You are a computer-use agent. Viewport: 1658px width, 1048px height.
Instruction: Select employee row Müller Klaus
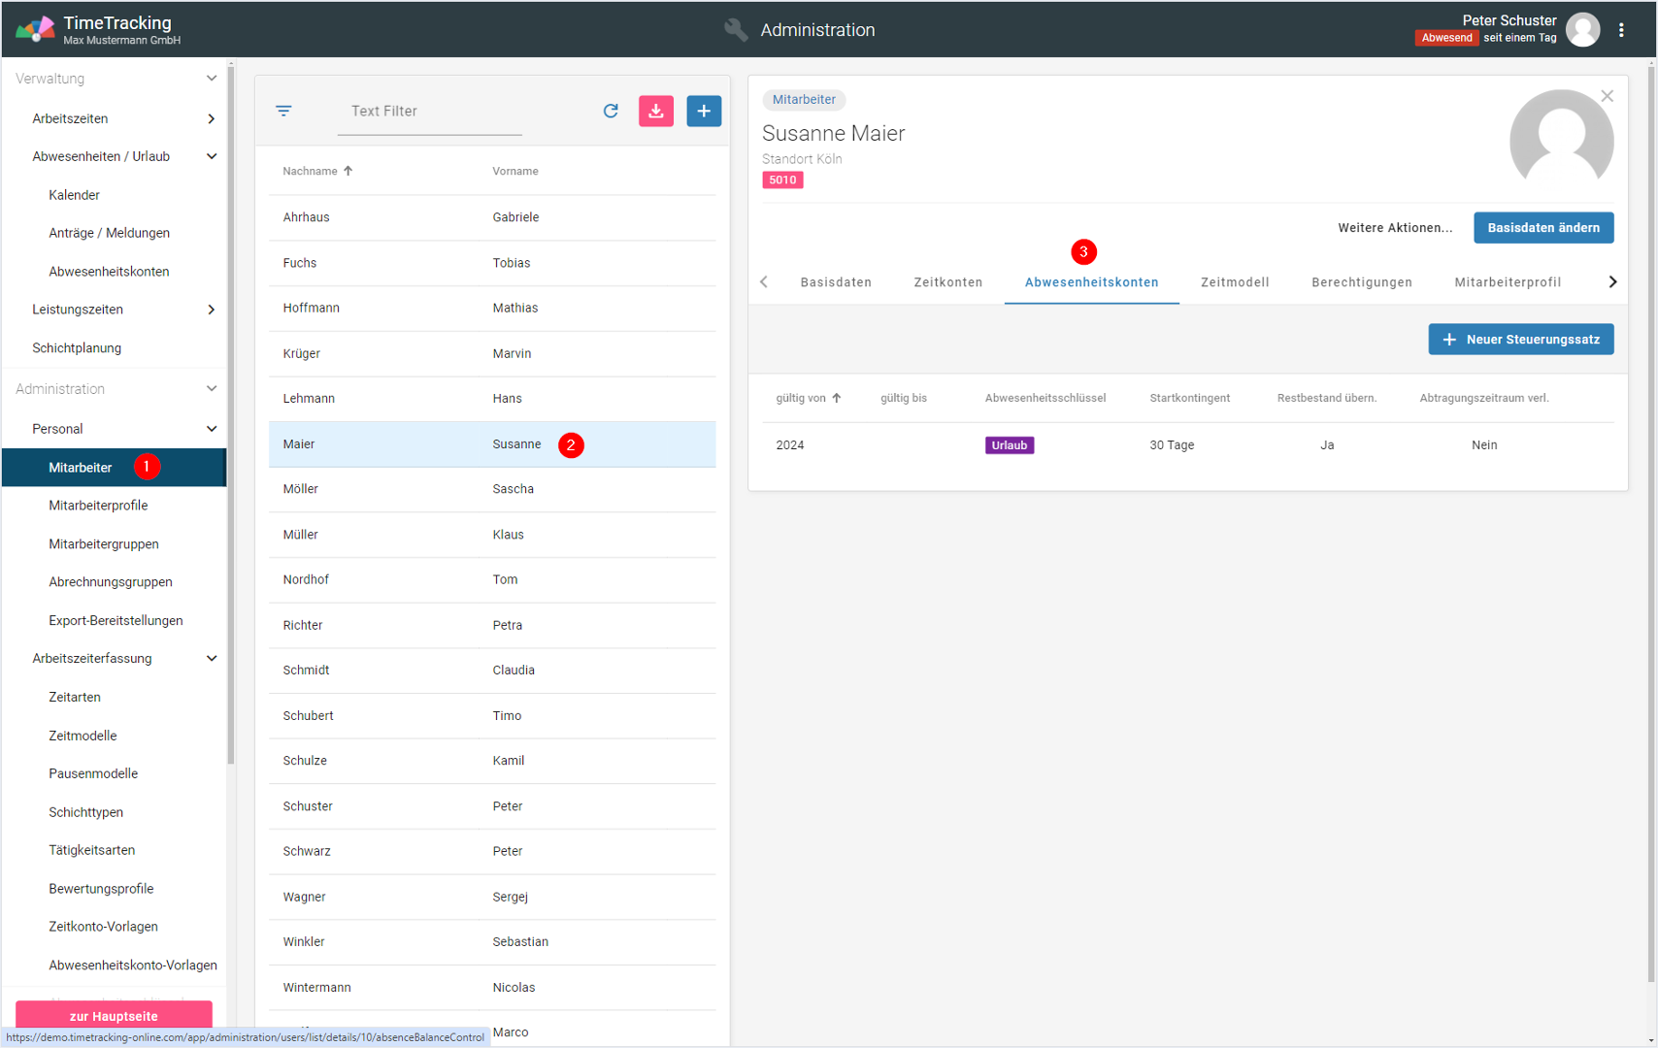coord(491,535)
